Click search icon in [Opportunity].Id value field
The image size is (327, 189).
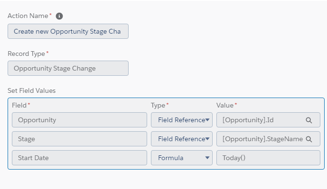click(x=309, y=120)
